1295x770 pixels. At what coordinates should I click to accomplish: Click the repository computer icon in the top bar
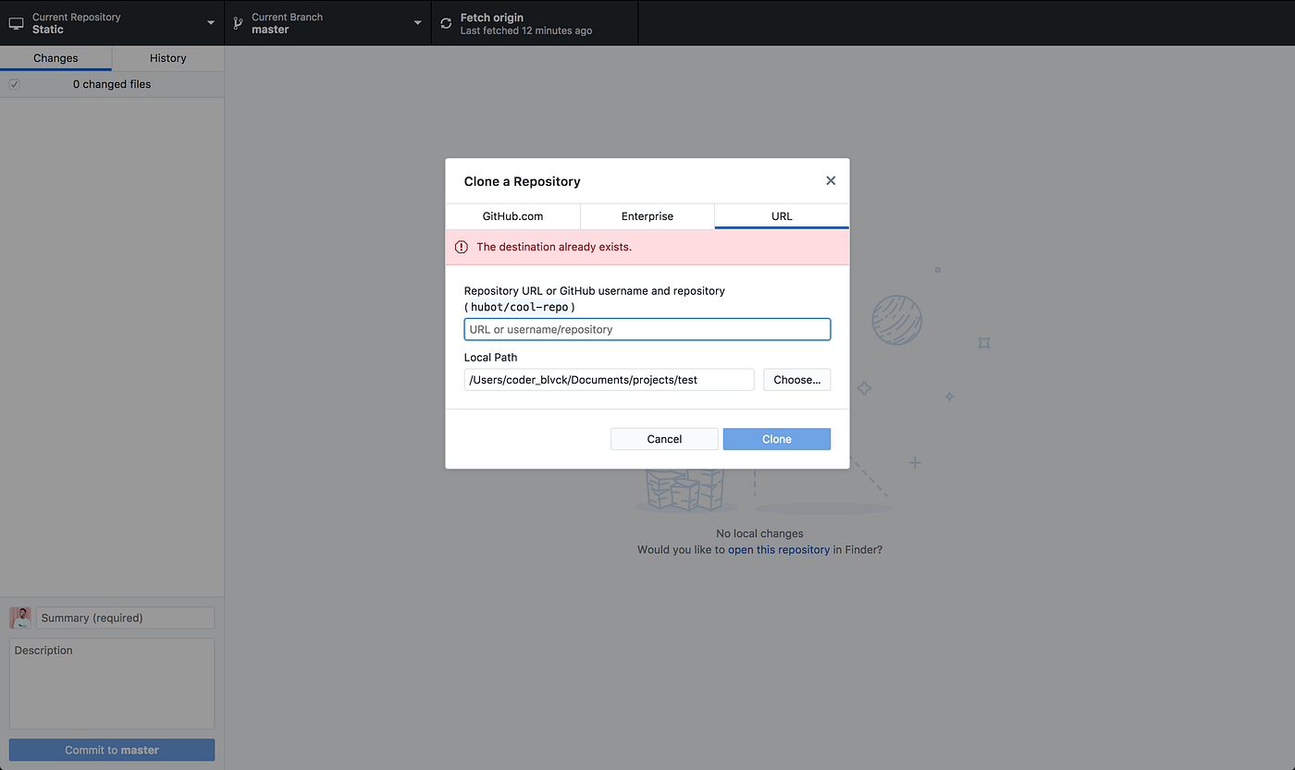point(15,22)
